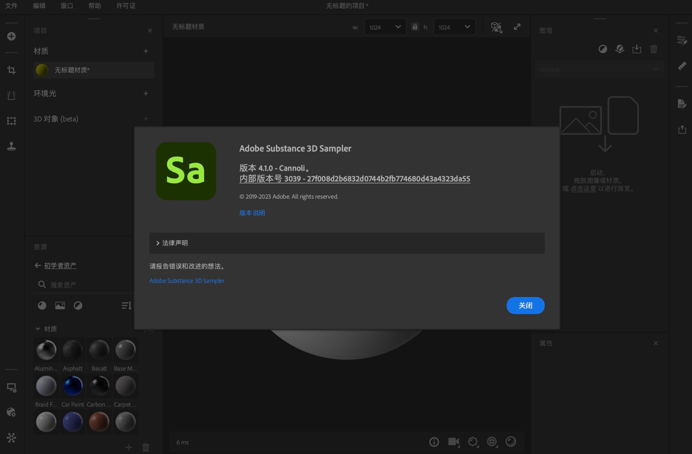Image resolution: width=692 pixels, height=454 pixels.
Task: Click the viewport info icon
Action: [x=434, y=442]
